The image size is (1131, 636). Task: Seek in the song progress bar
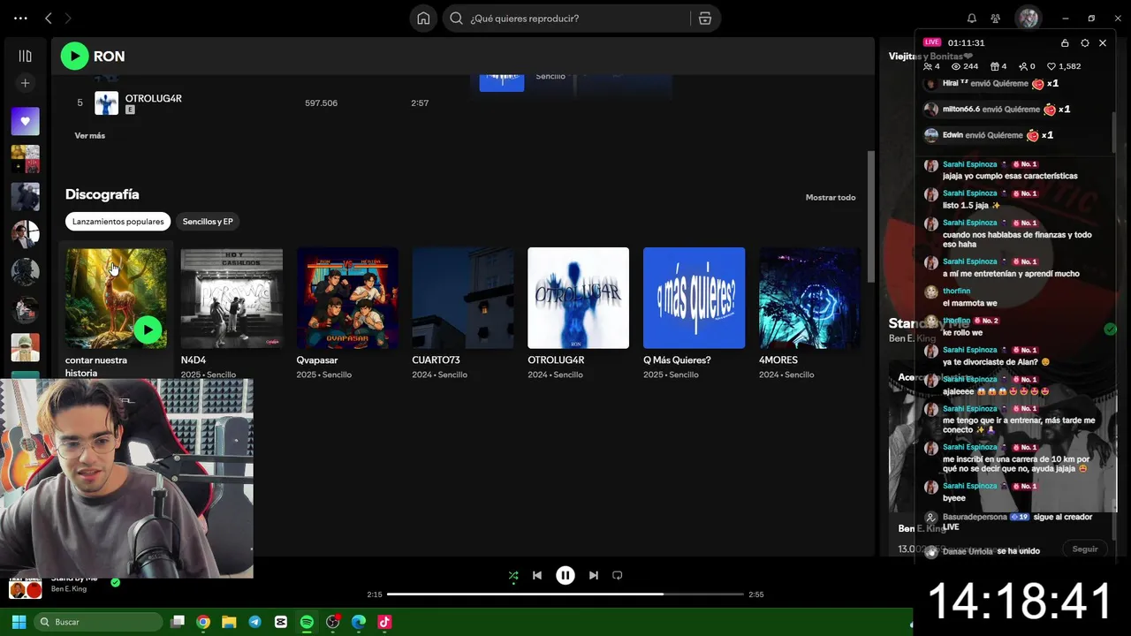pos(565,594)
